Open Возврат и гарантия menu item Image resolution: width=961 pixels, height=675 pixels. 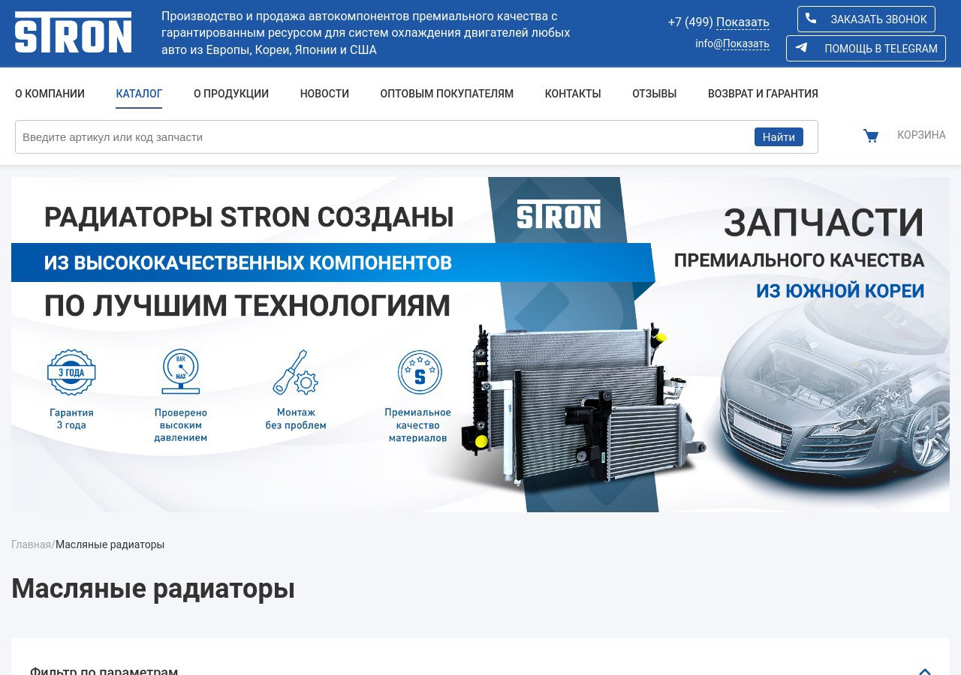pos(763,94)
